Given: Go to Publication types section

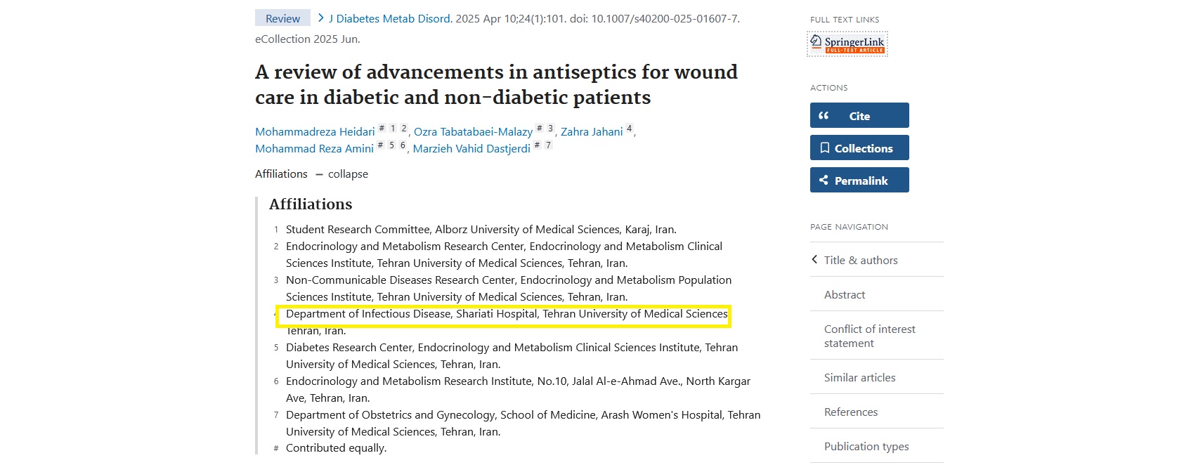Looking at the screenshot, I should pyautogui.click(x=866, y=447).
